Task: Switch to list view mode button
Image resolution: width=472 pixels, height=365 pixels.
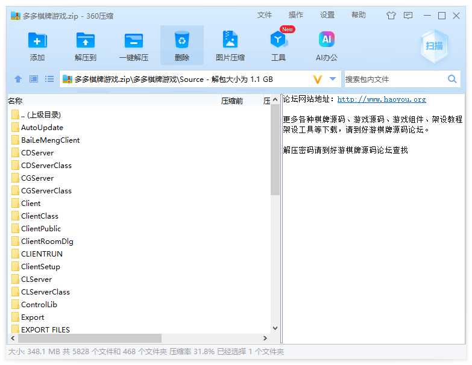Action: pos(49,79)
